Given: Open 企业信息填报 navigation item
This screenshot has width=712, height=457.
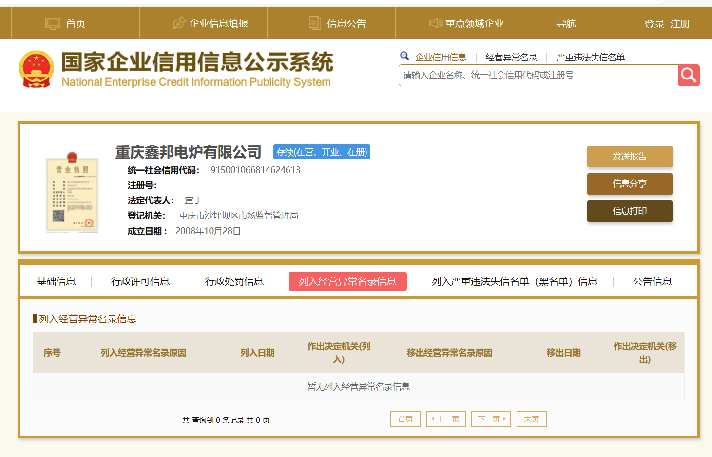Looking at the screenshot, I should 219,23.
